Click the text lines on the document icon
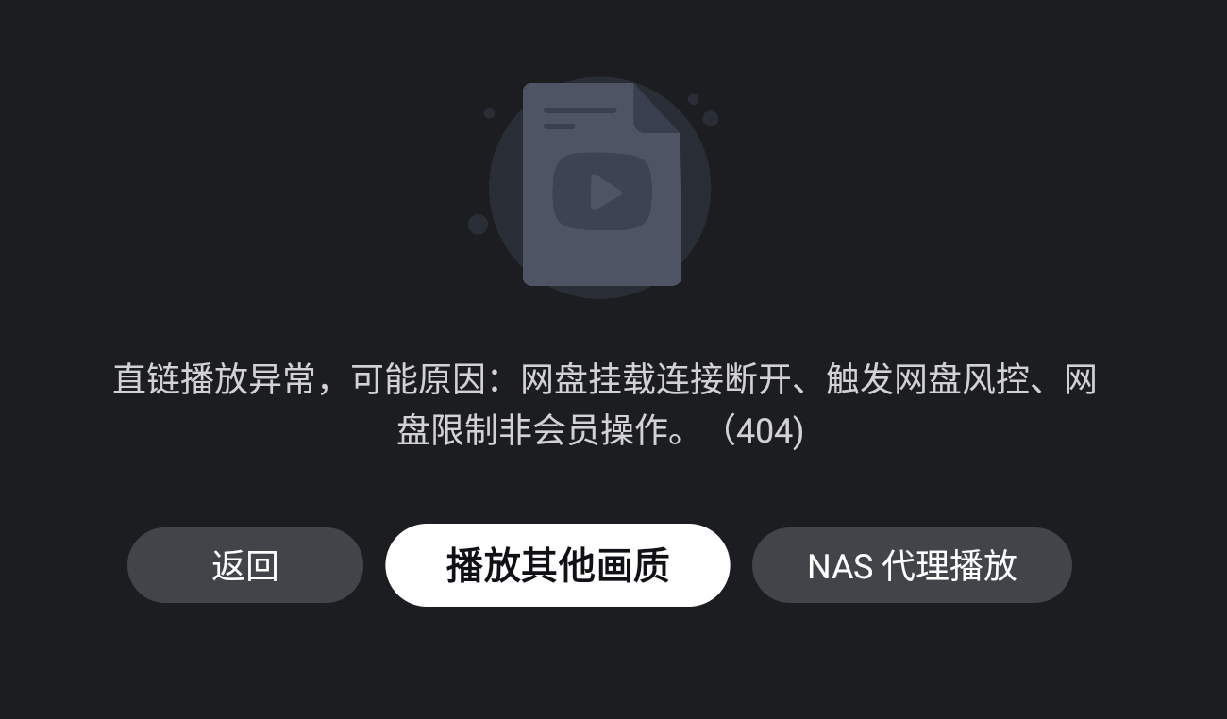 coord(580,118)
